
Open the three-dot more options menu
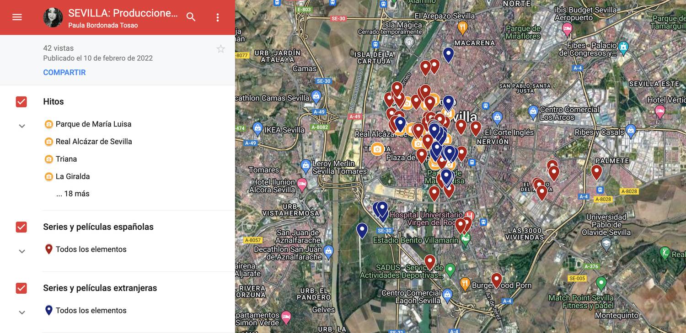point(218,17)
